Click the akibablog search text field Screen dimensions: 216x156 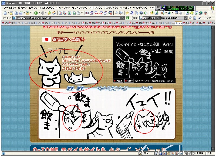(150, 18)
